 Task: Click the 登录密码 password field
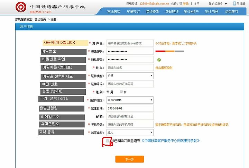click(x=130, y=51)
